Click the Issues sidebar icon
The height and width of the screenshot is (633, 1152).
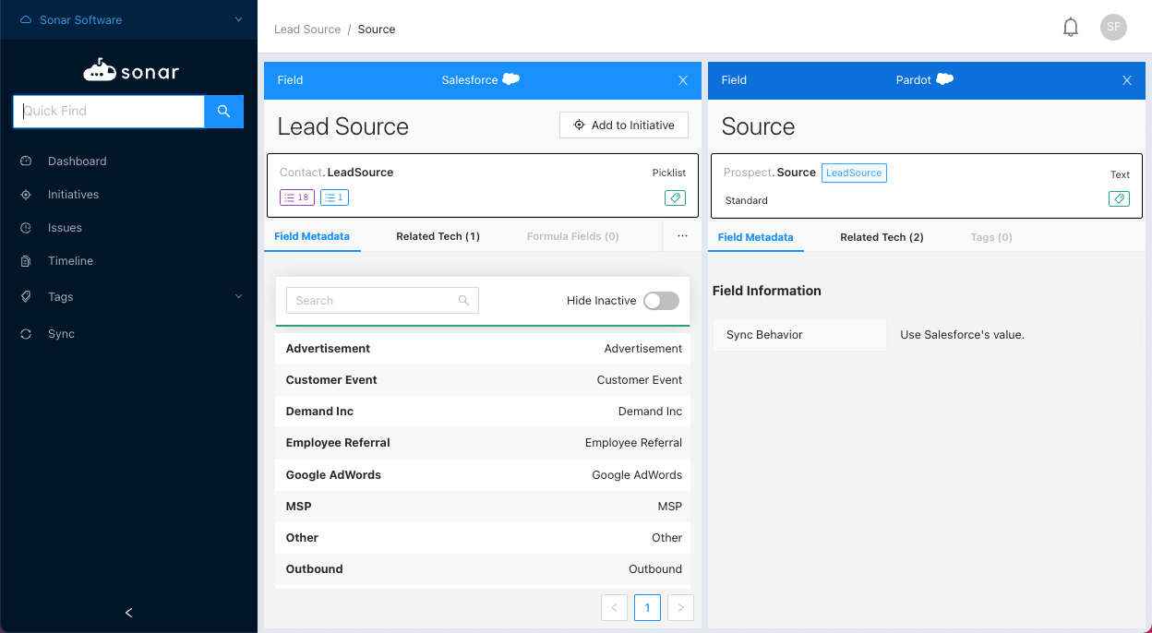pos(26,228)
